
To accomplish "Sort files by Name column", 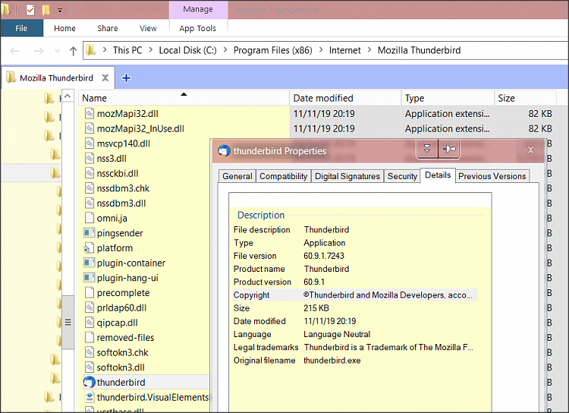I will coord(184,98).
